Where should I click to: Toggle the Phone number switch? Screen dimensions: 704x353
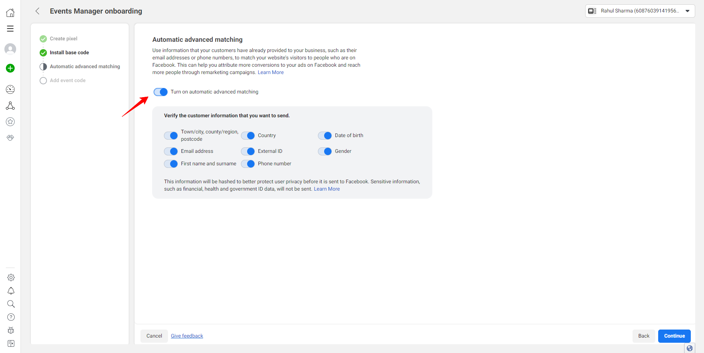coord(248,164)
